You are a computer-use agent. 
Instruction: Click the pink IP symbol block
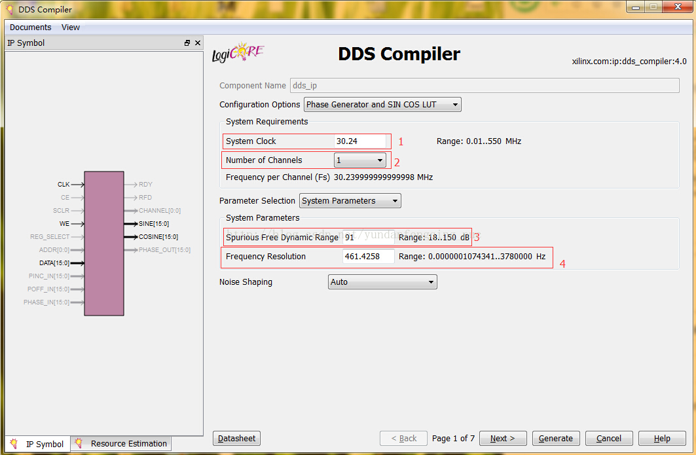(x=104, y=244)
